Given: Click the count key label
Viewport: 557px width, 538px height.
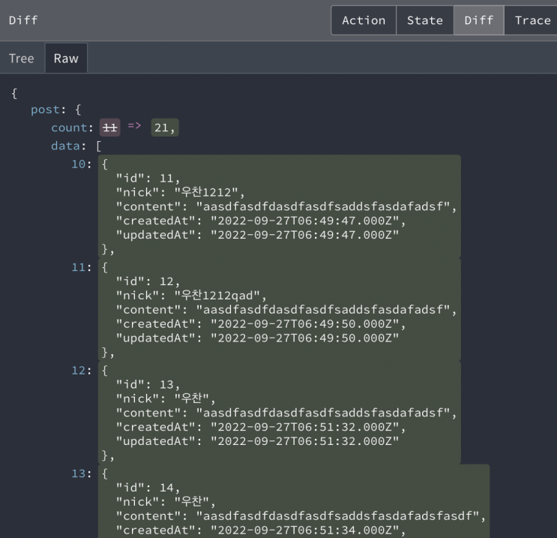Looking at the screenshot, I should [69, 128].
